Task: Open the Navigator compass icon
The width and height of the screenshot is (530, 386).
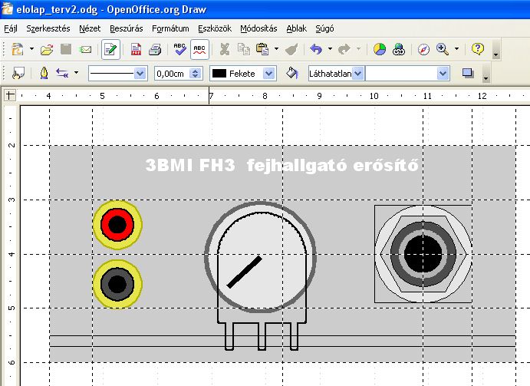Action: 423,49
